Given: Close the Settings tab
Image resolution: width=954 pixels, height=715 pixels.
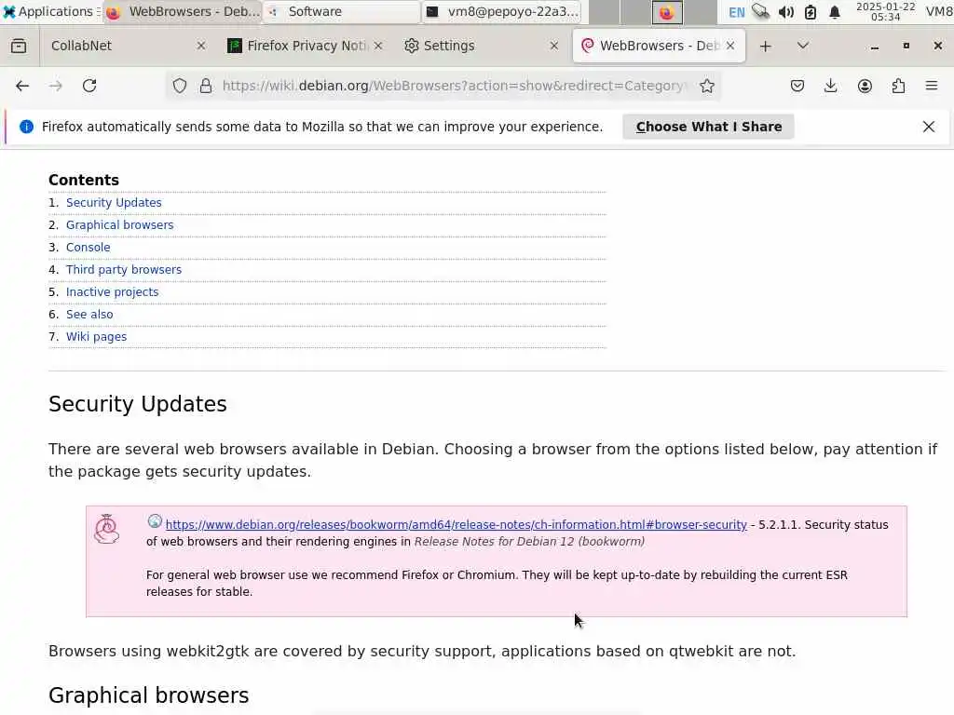Looking at the screenshot, I should click(553, 46).
